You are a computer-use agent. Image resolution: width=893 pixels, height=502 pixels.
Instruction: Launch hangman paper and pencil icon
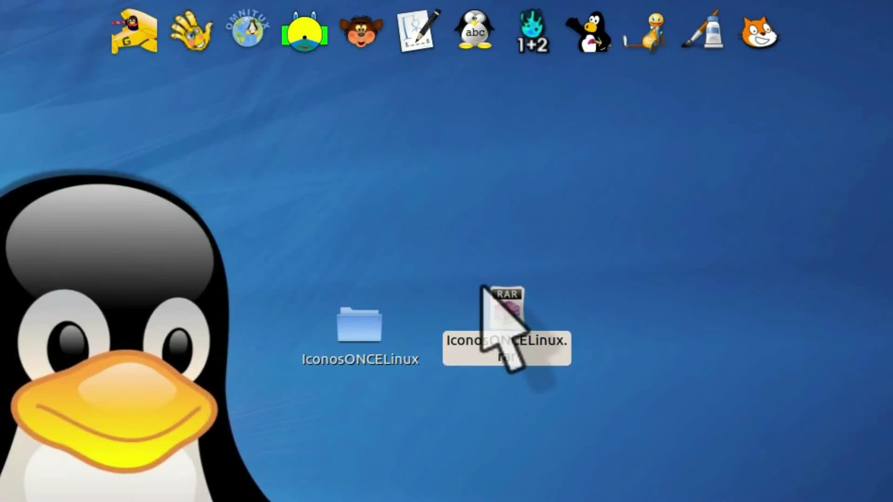tap(418, 31)
